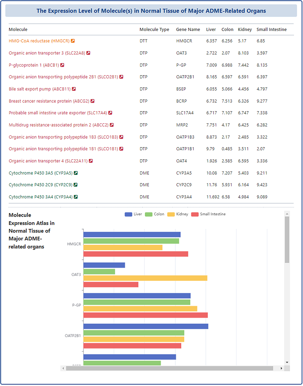303x386 pixels.
Task: Open the Cytochrome P450 3A4 external icon
Action: 76,197
